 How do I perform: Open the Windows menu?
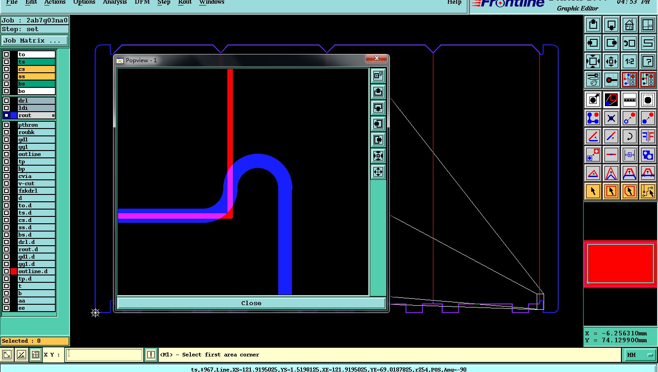click(x=212, y=2)
